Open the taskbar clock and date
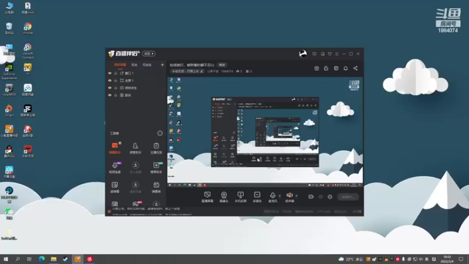 click(x=447, y=259)
